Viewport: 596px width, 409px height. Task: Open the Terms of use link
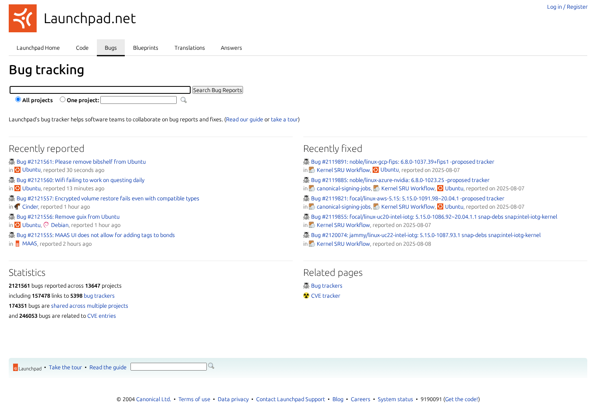click(194, 399)
